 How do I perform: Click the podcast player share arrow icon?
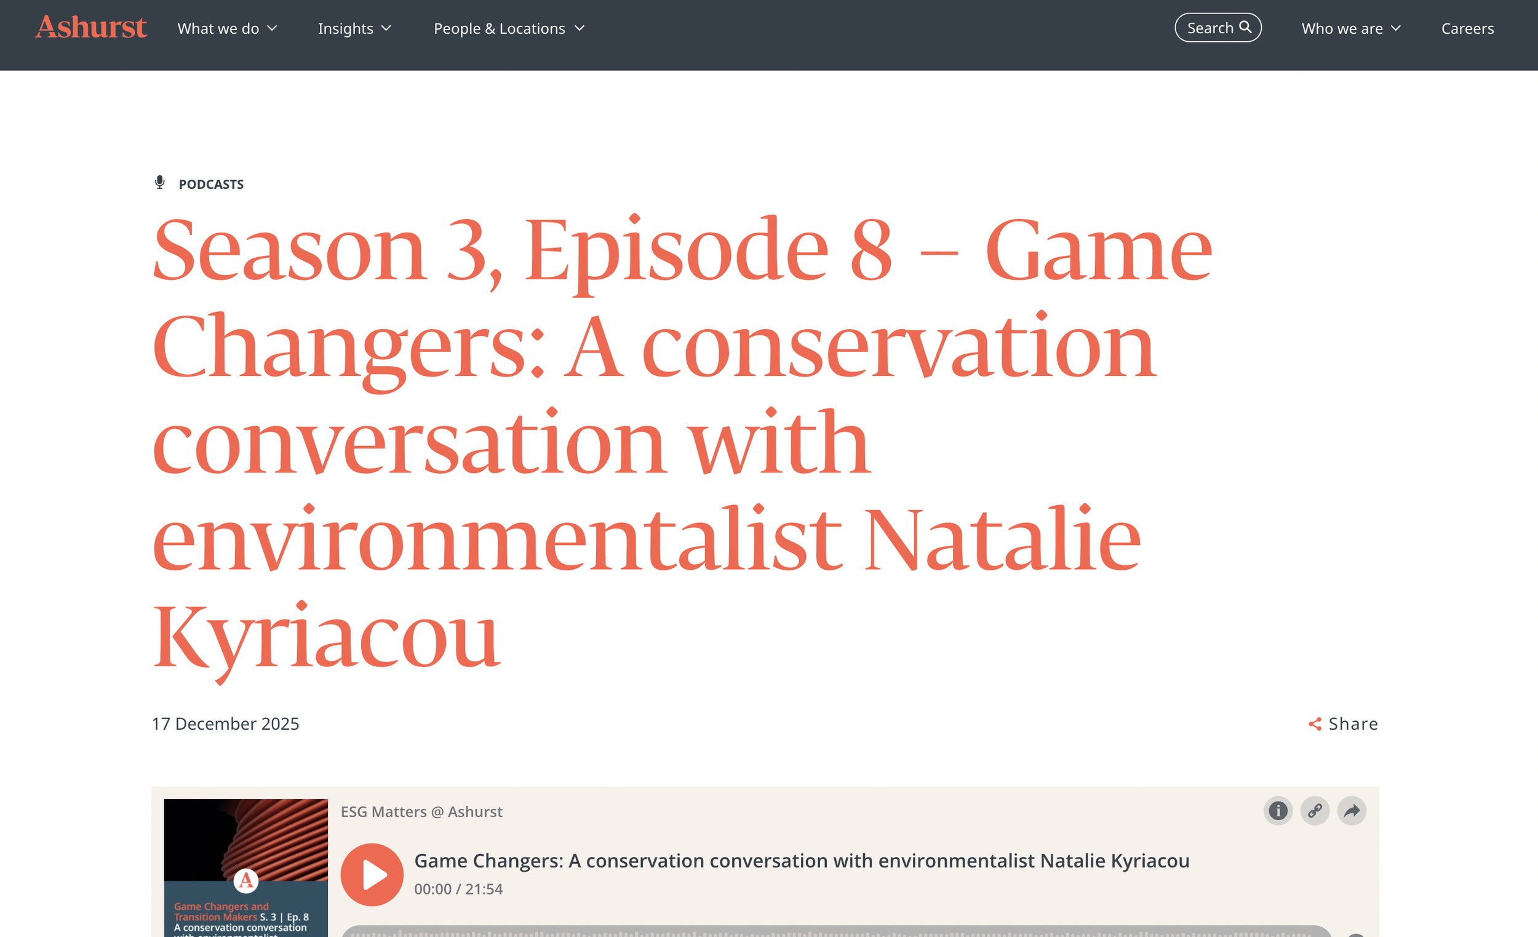1352,811
